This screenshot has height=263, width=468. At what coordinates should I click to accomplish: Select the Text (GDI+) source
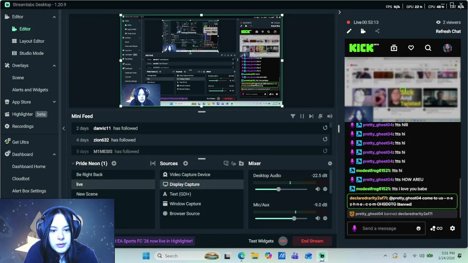(x=201, y=194)
